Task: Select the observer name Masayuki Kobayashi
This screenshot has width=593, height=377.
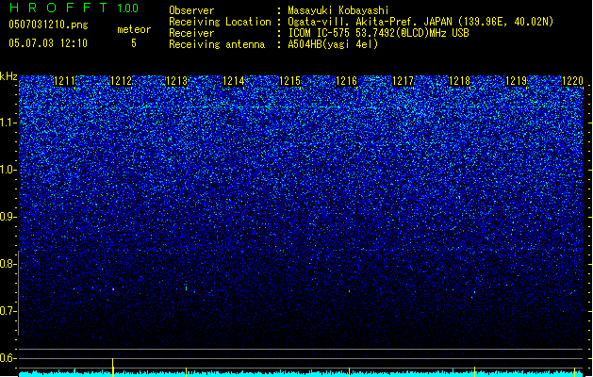Action: [x=338, y=10]
